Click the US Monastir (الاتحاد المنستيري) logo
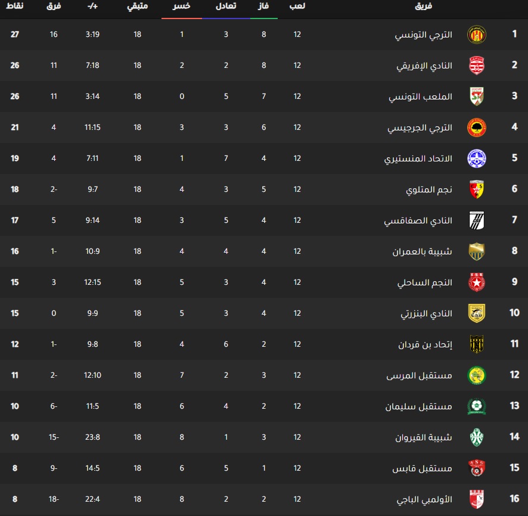The image size is (528, 516). 476,158
